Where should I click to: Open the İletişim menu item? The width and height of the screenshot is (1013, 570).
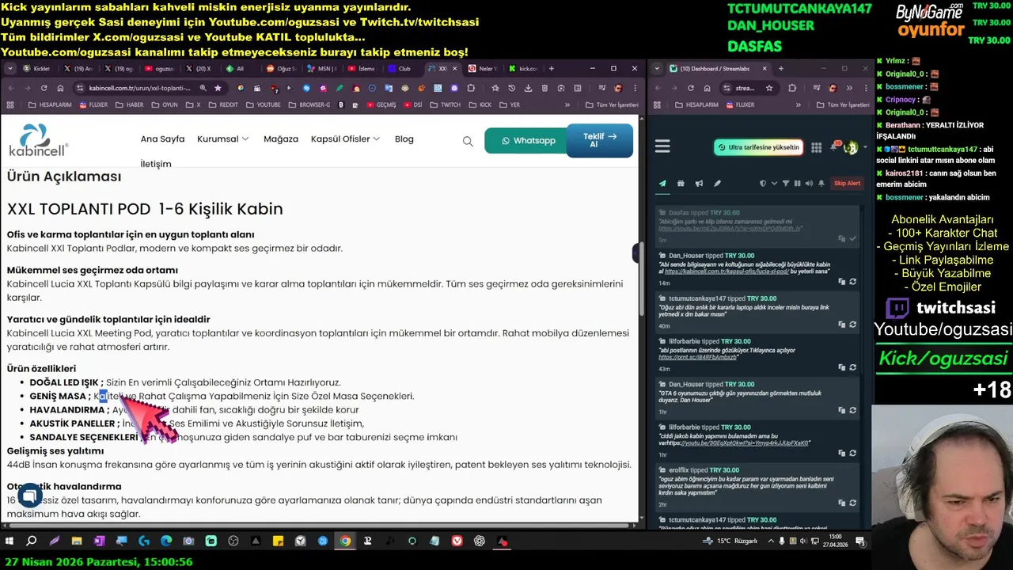(156, 164)
